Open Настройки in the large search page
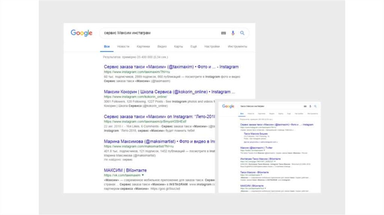This screenshot has height=215, width=384. [x=212, y=46]
